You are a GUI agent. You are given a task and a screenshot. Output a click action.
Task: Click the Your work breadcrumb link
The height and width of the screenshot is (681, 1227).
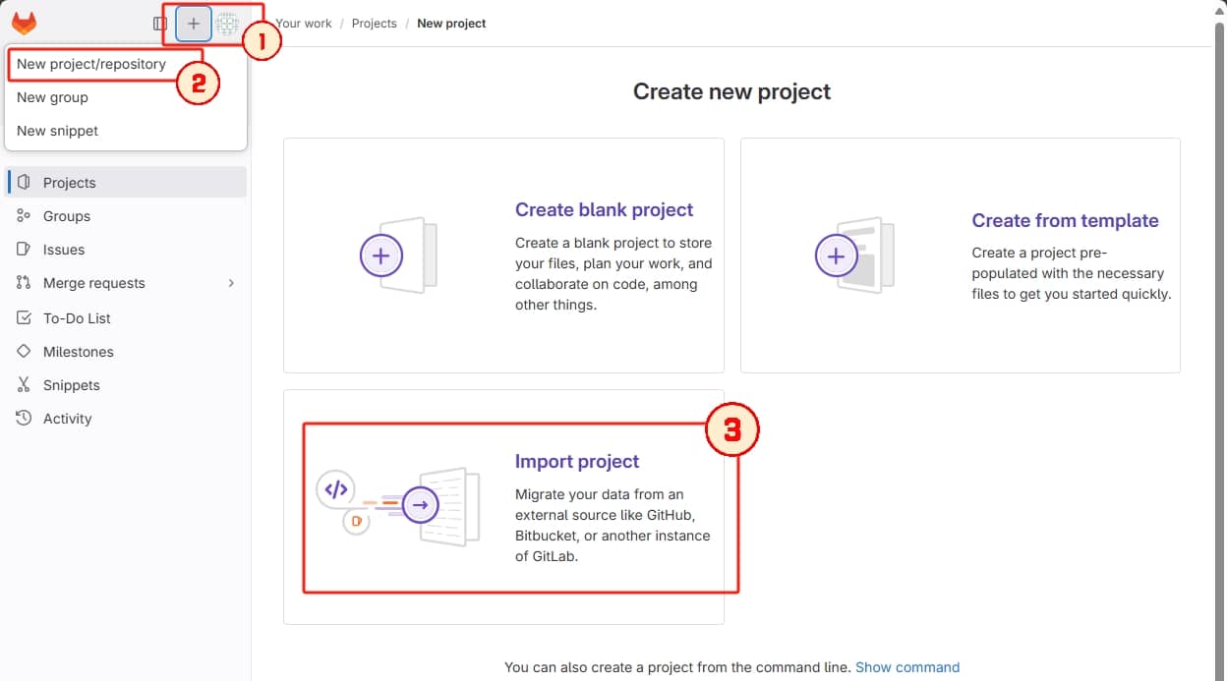304,23
